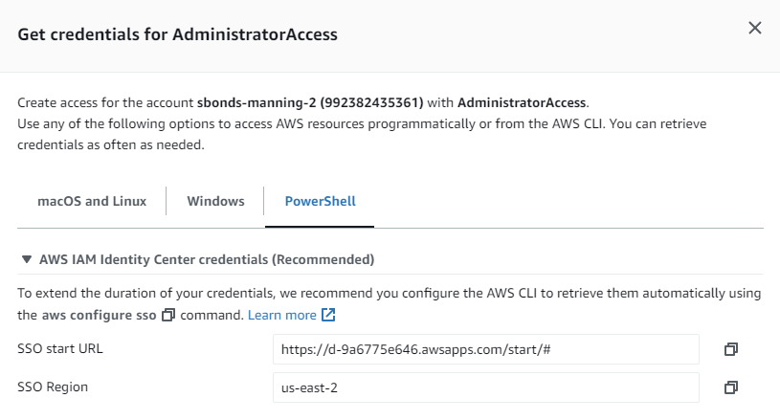
Task: Switch to the macOS and Linux tab
Action: (x=92, y=201)
